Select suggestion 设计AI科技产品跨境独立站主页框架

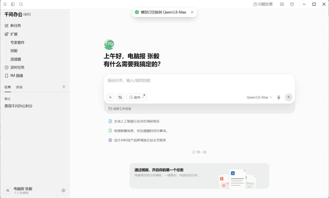[137, 140]
